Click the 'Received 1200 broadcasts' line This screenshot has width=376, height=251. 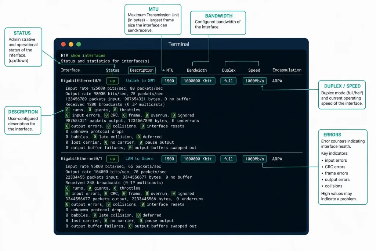(115, 104)
